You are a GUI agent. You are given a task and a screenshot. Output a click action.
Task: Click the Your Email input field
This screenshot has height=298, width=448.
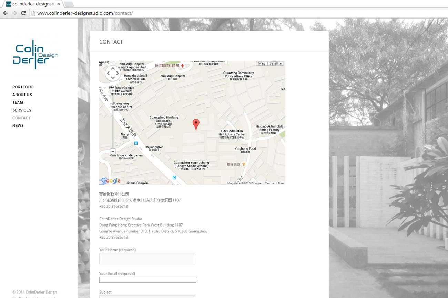148,280
